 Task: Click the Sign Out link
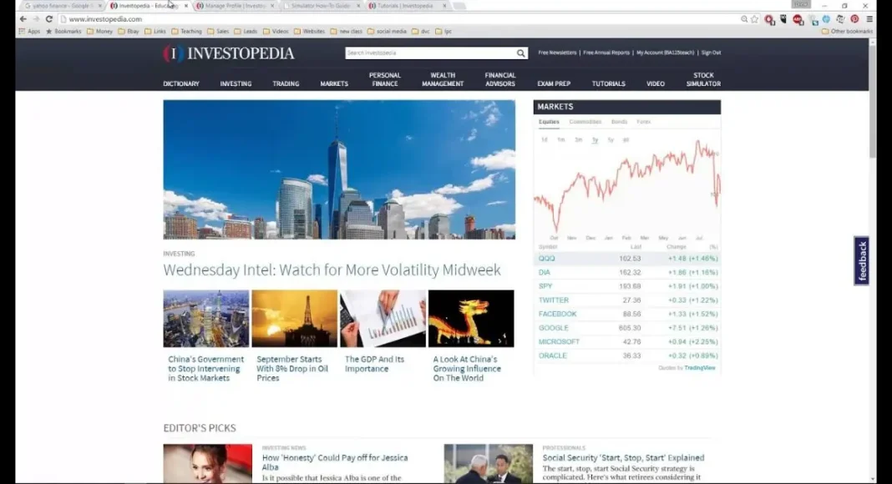point(711,53)
